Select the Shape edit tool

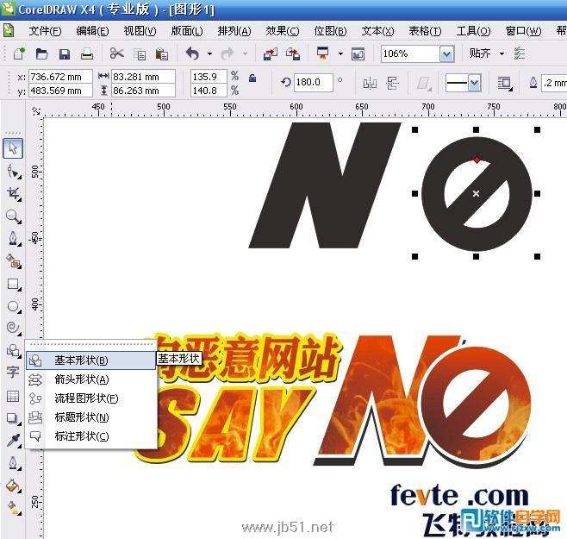[x=13, y=172]
